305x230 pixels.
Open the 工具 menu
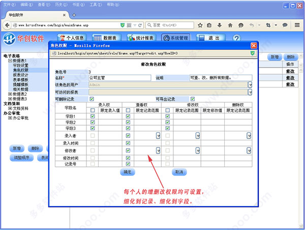[96, 5]
